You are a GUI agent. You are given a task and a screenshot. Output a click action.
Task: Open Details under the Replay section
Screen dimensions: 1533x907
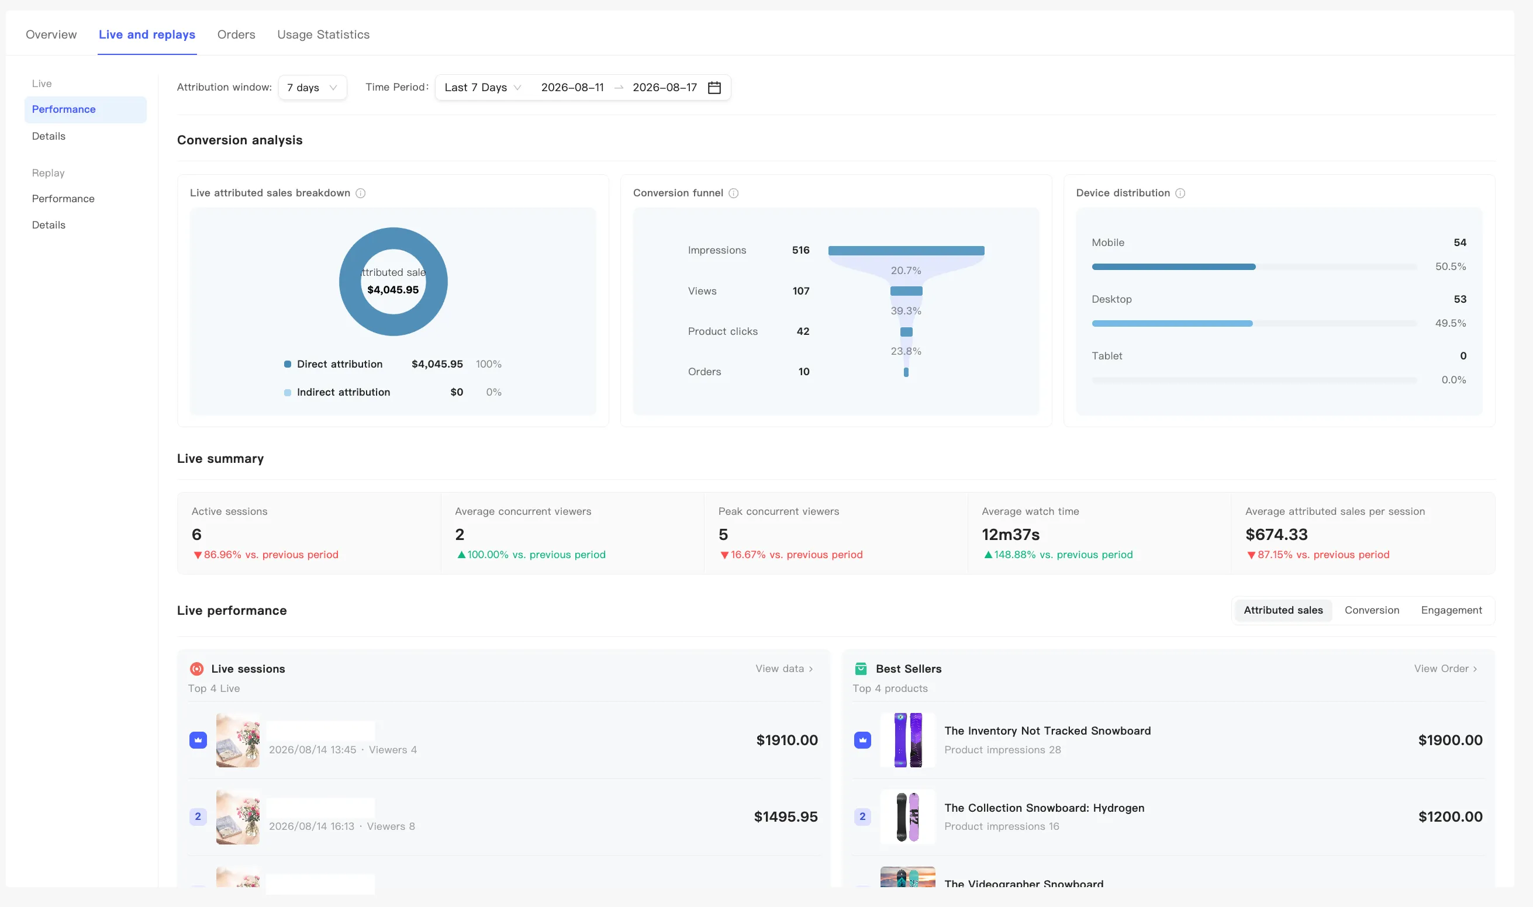(x=49, y=225)
